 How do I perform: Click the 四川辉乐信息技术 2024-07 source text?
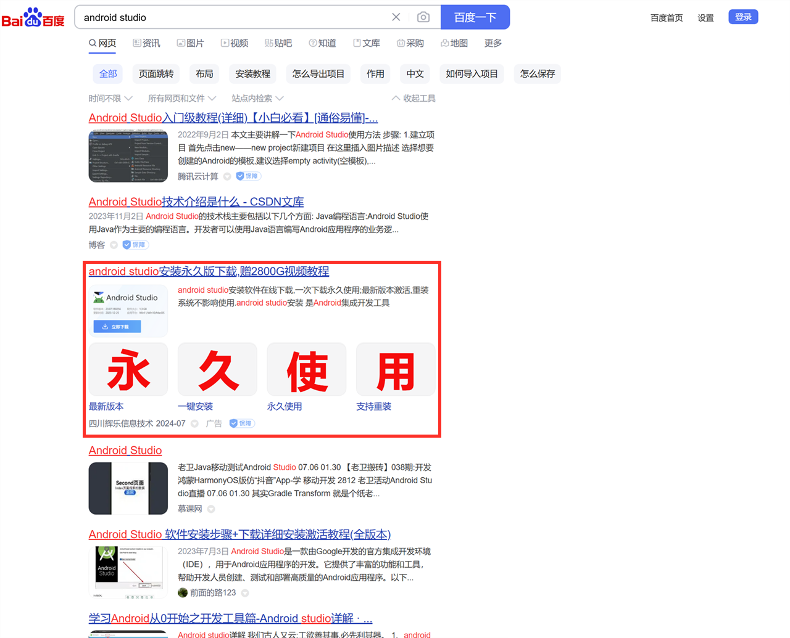tap(137, 424)
